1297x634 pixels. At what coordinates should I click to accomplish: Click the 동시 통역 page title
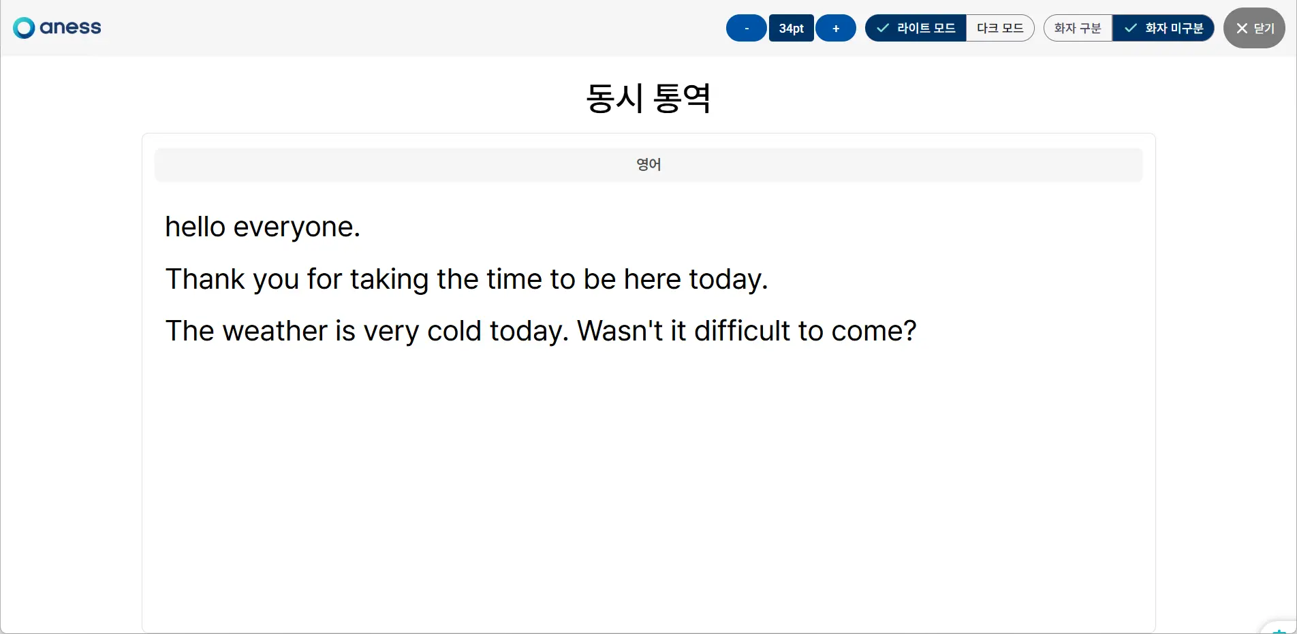click(648, 98)
